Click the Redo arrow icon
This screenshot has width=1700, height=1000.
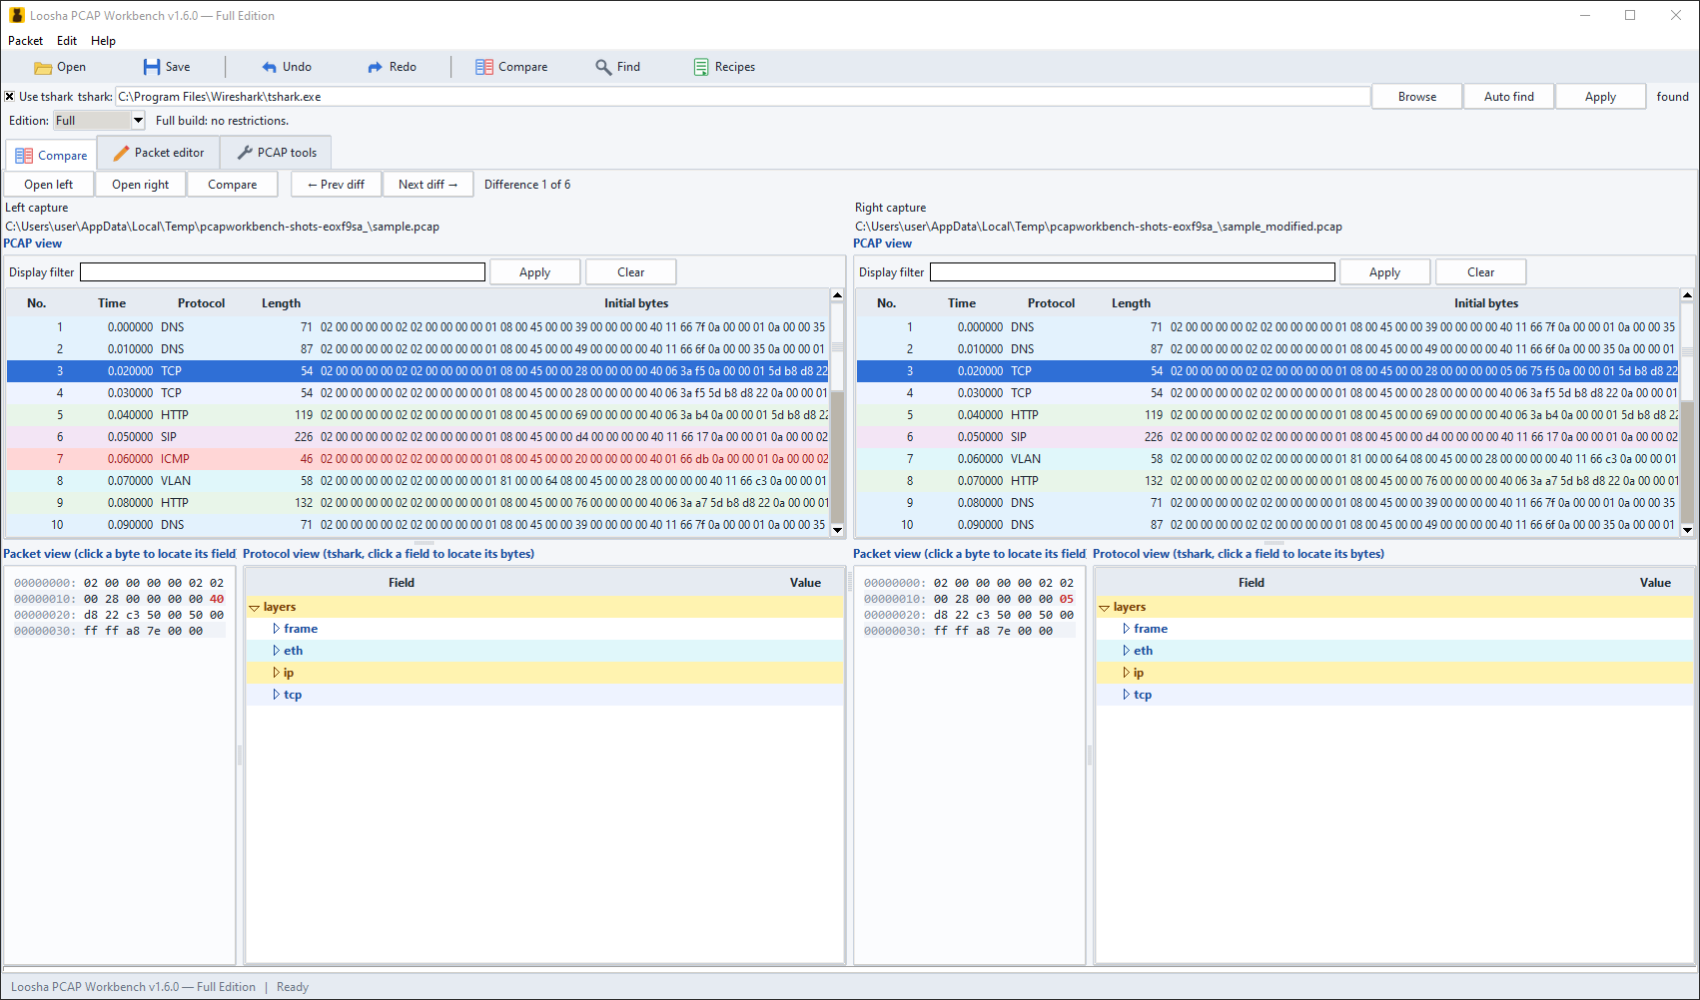click(x=375, y=67)
